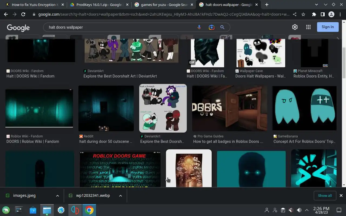The height and width of the screenshot is (216, 346).
Task: Expand options for wp12032341.webp download
Action: [x=121, y=196]
